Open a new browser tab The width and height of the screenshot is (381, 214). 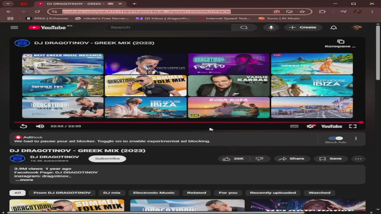pyautogui.click(x=134, y=4)
